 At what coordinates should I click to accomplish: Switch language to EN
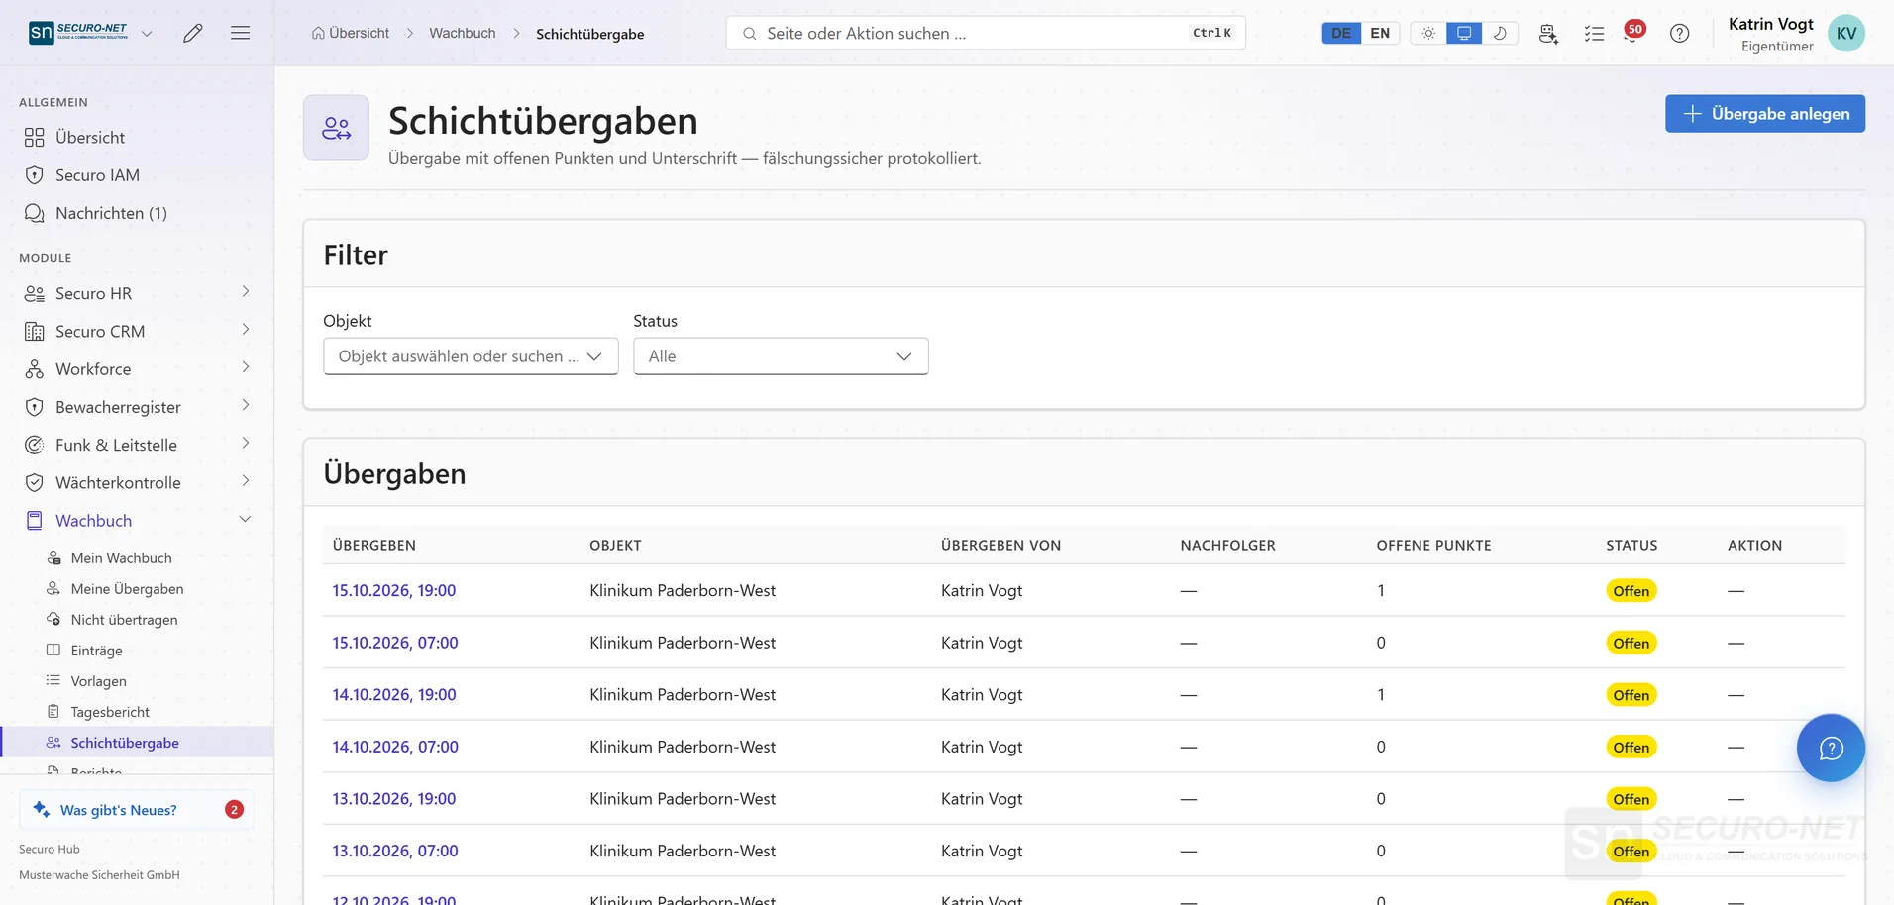pos(1380,33)
